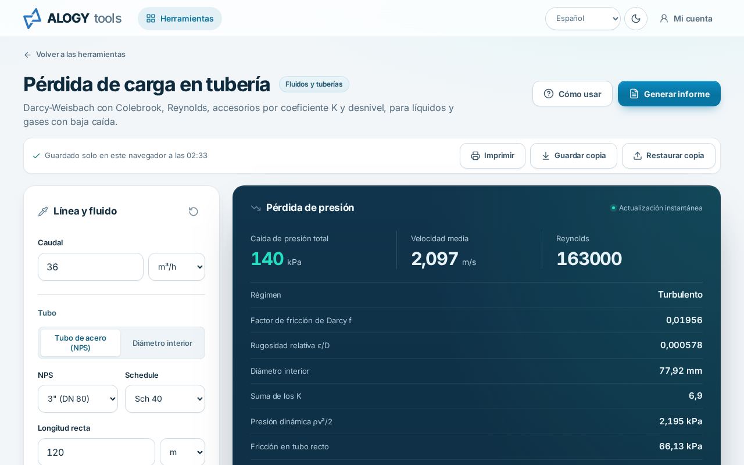The width and height of the screenshot is (744, 465).
Task: Reset the Línea y fluido panel
Action: 194,212
